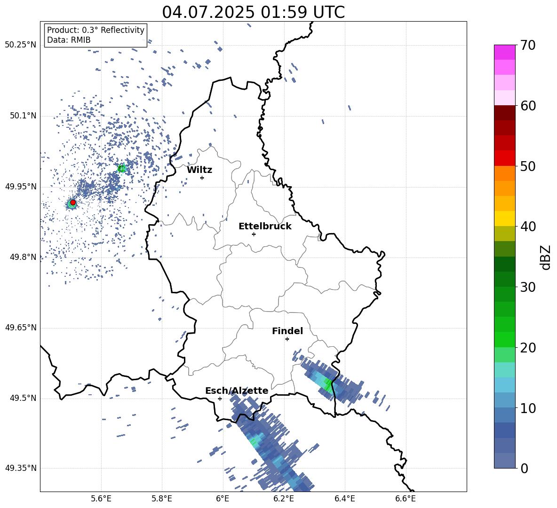Viewport: 557px width, 508px height.
Task: Click the 40 value on the colorbar
Action: (527, 227)
